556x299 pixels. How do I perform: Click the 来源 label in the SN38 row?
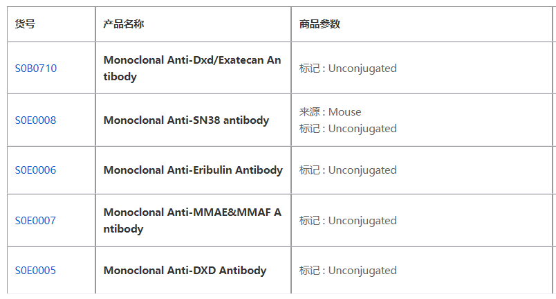[x=308, y=112]
